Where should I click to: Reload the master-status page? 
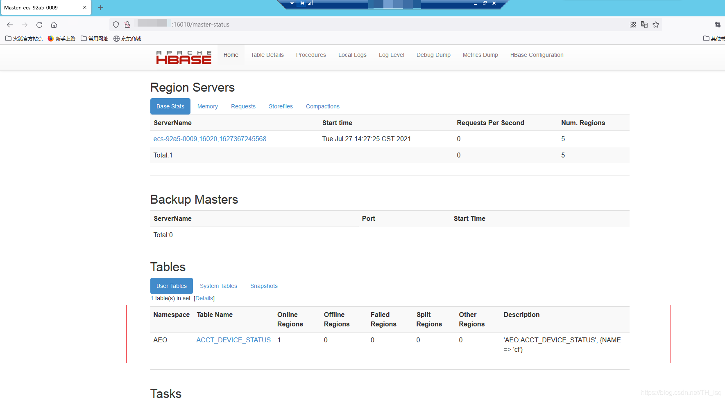tap(39, 25)
